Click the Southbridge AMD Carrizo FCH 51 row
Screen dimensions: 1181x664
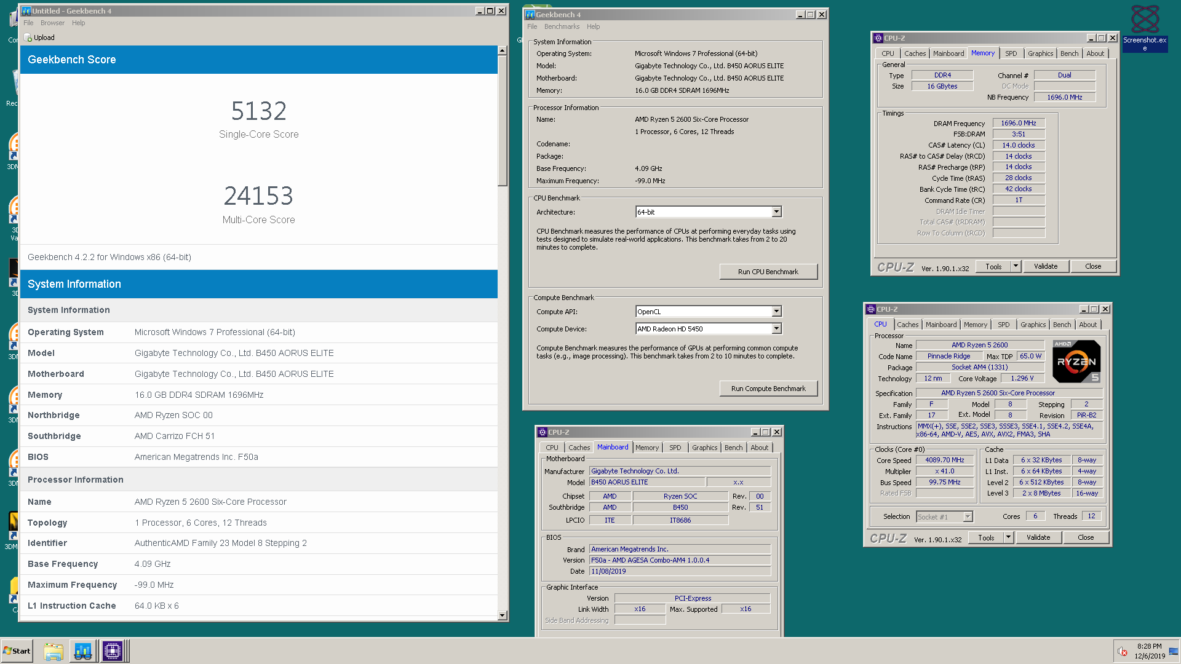click(x=259, y=436)
